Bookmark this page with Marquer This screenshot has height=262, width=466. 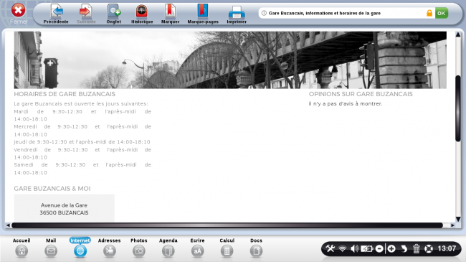[171, 14]
